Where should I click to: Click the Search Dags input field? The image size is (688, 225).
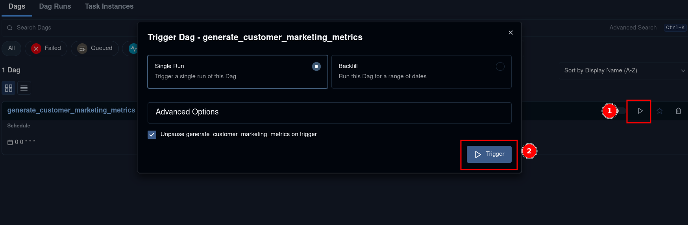pos(71,28)
